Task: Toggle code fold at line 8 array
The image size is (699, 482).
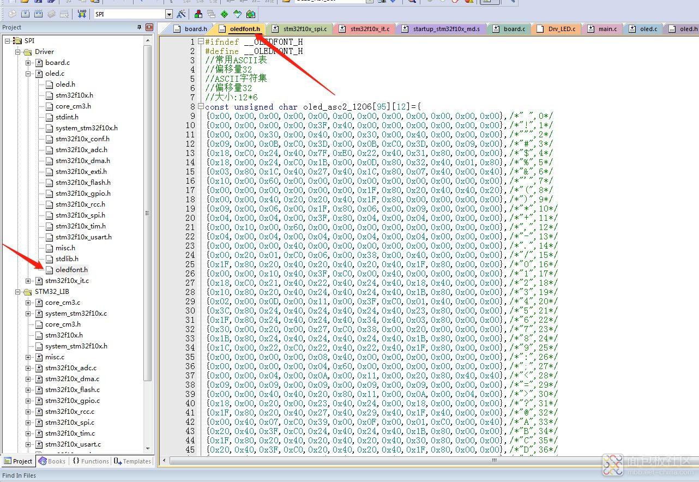Action: (201, 106)
